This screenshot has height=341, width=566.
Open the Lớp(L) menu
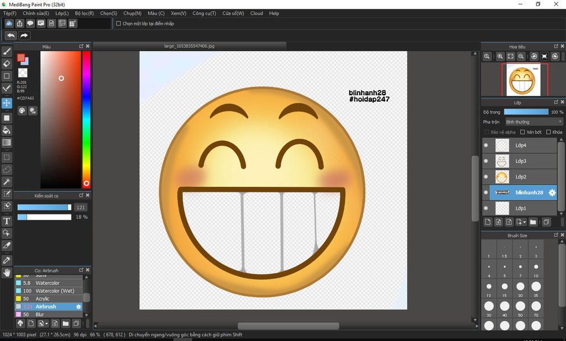(62, 13)
